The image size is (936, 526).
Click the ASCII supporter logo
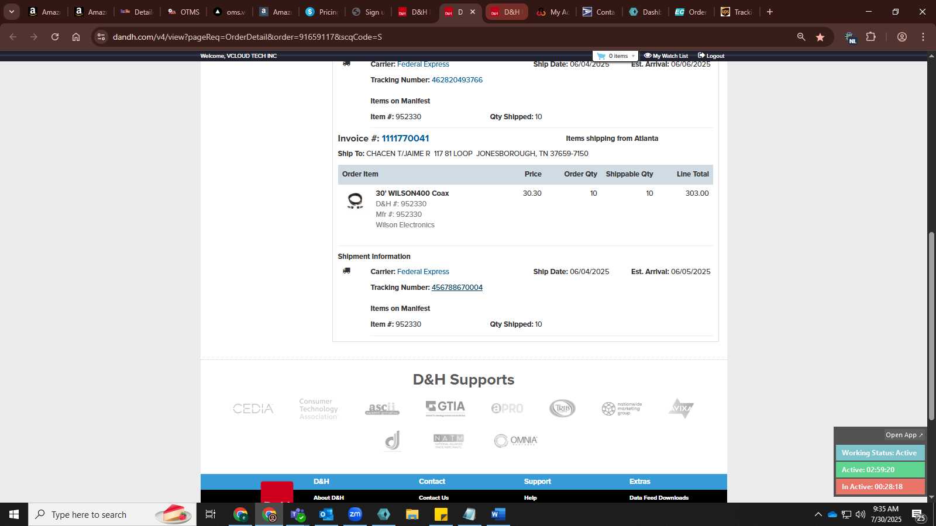click(x=382, y=409)
